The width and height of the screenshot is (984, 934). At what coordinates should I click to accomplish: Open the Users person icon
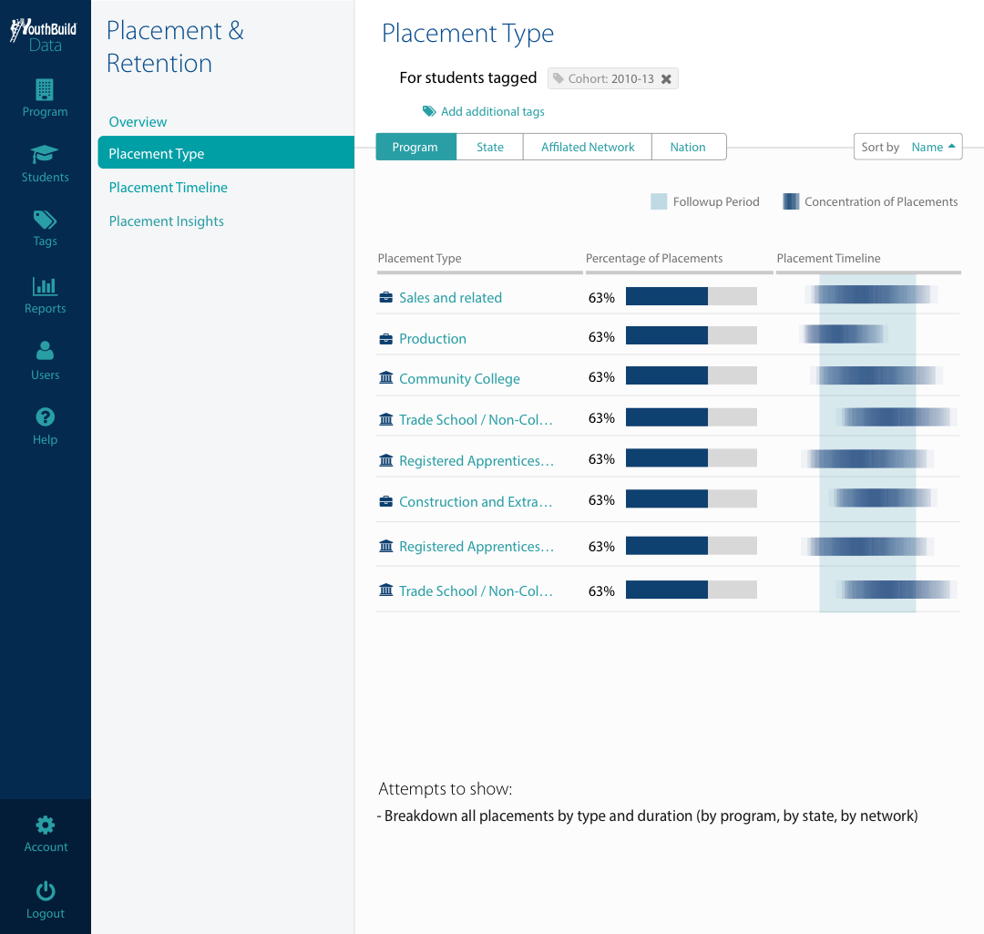[45, 350]
